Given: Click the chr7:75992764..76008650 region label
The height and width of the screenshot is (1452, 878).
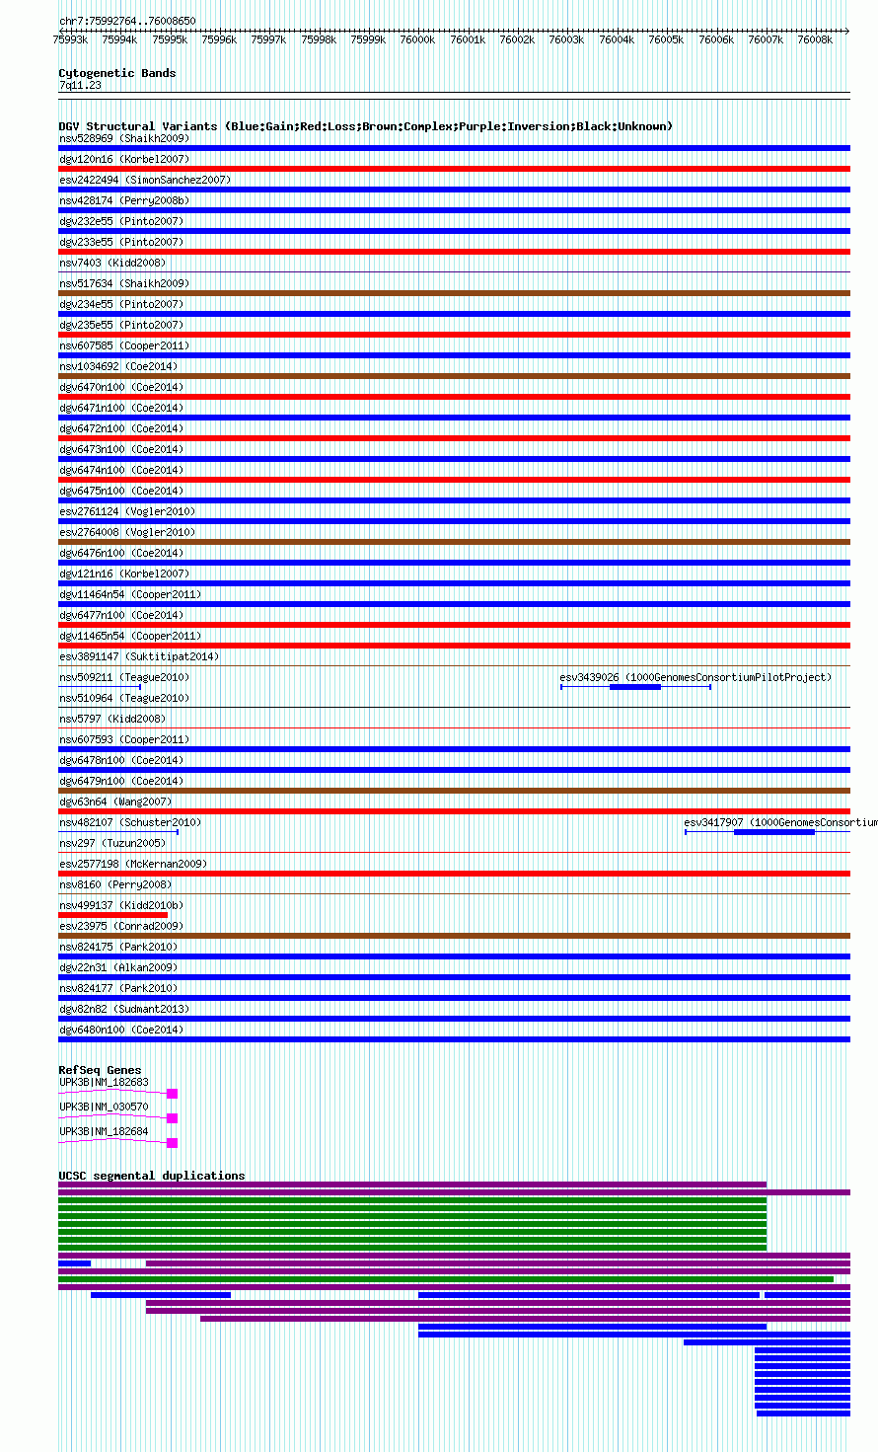Looking at the screenshot, I should 127,21.
